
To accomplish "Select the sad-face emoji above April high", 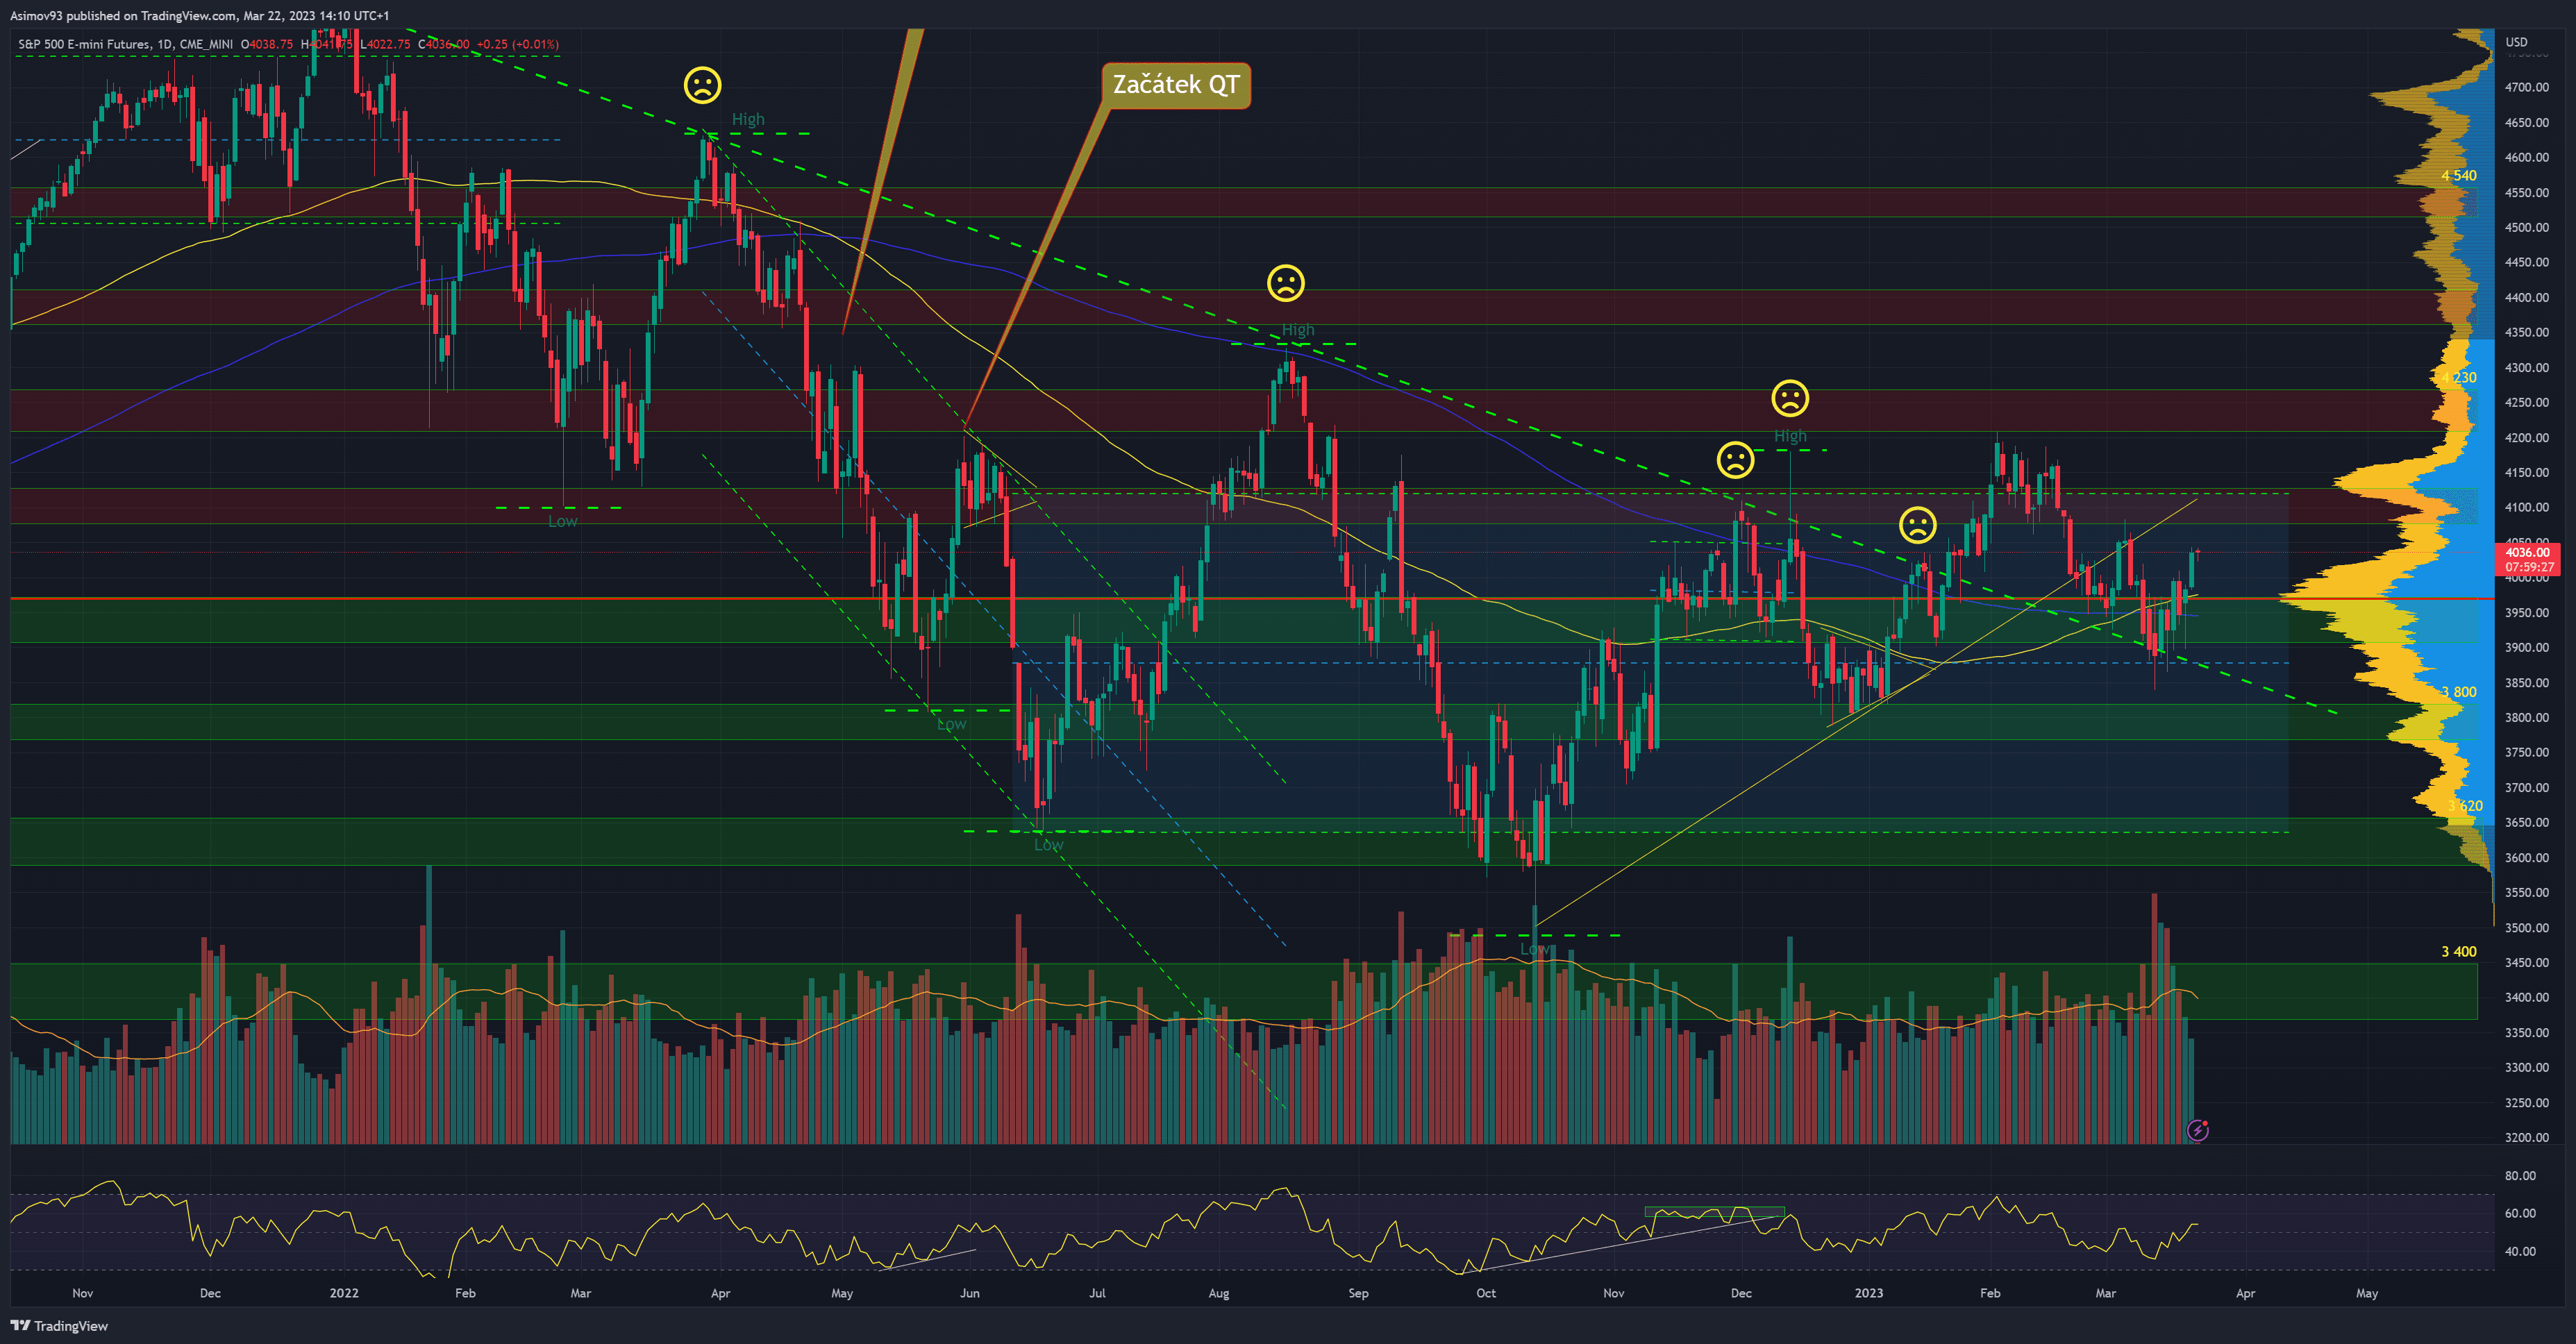I will pyautogui.click(x=702, y=85).
